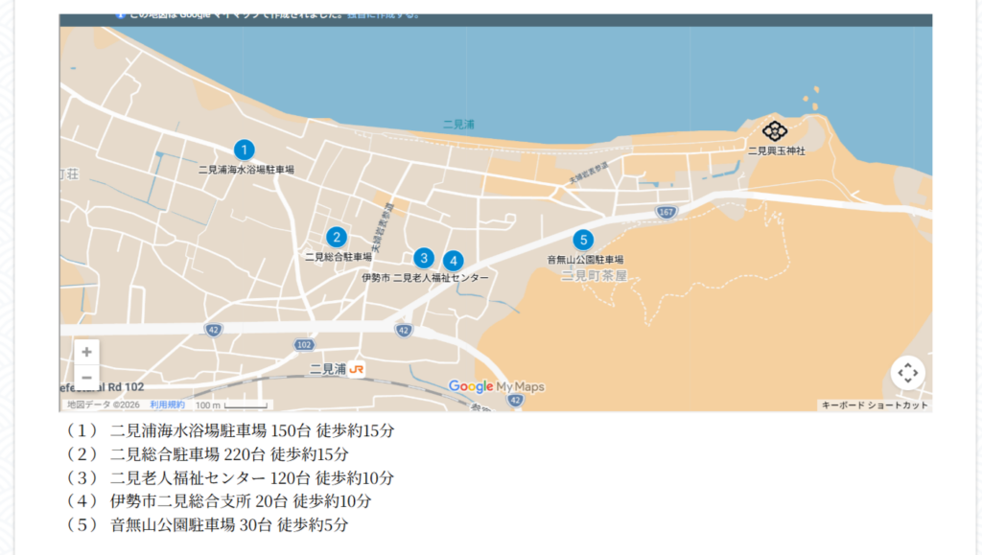Click the 二見浦海水浴場駐車場 map label

(246, 170)
